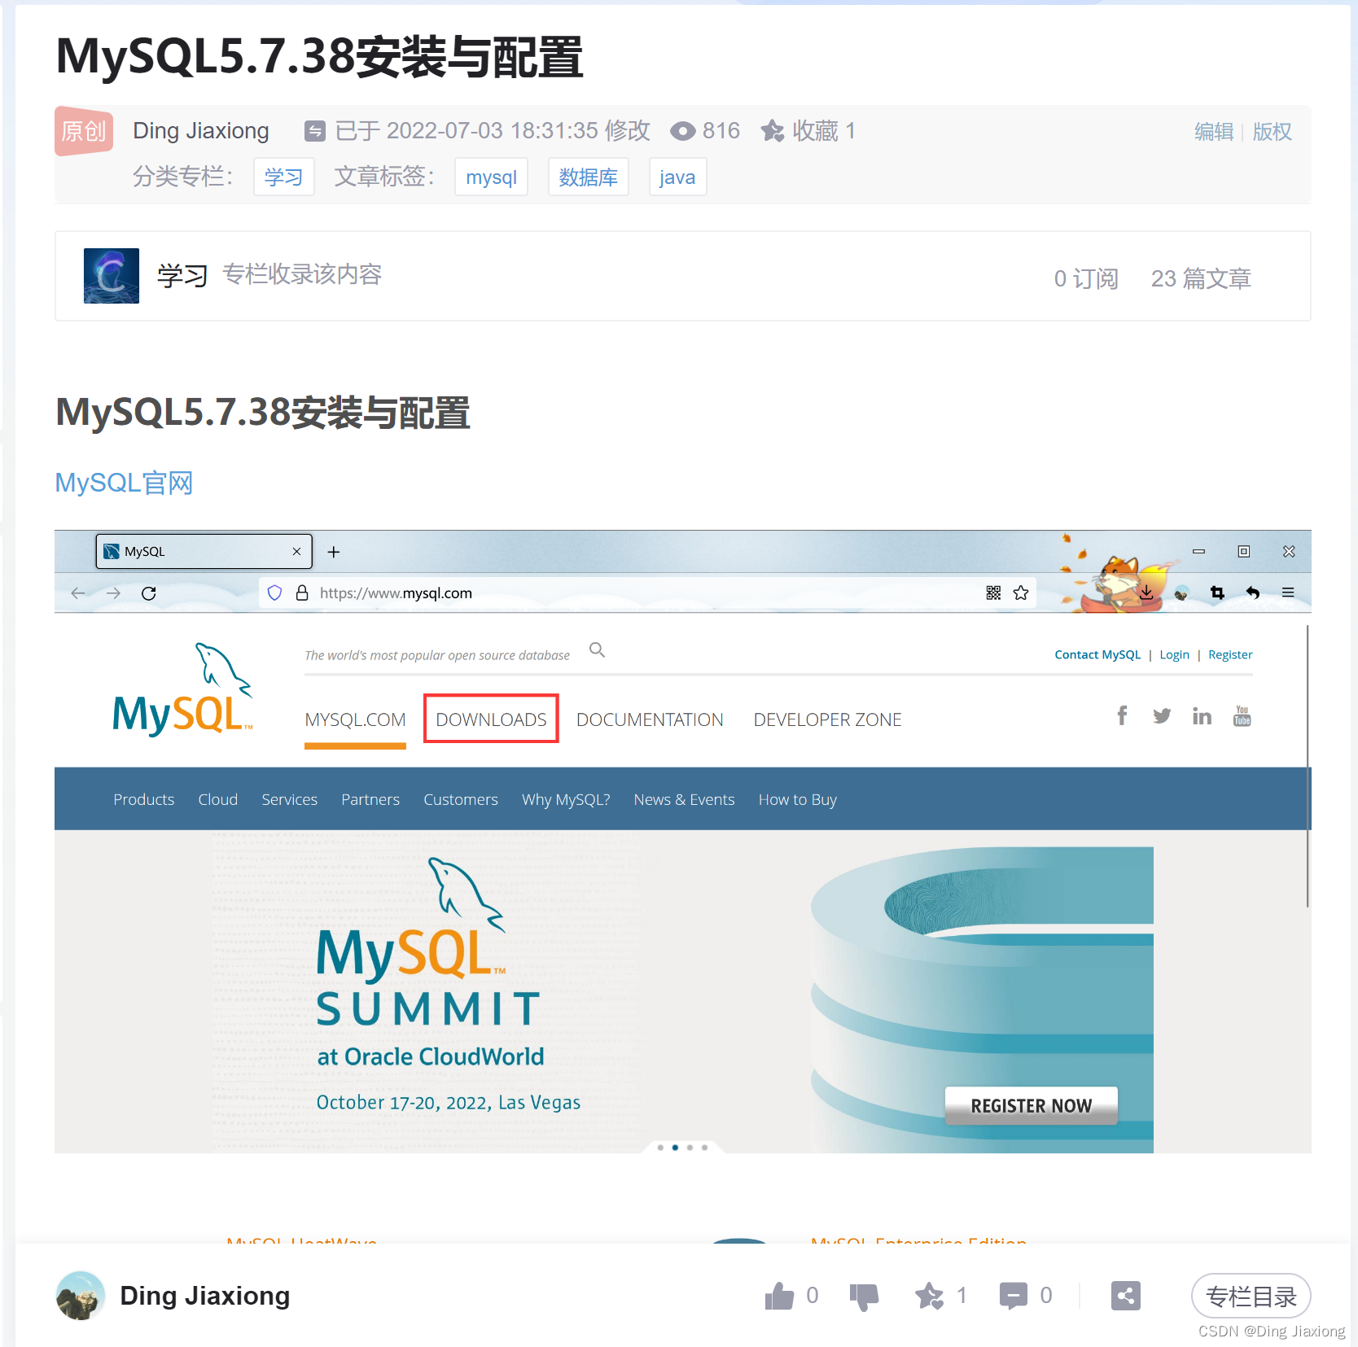This screenshot has width=1358, height=1347.
Task: Click the thumbs-up like icon
Action: coord(779,1296)
